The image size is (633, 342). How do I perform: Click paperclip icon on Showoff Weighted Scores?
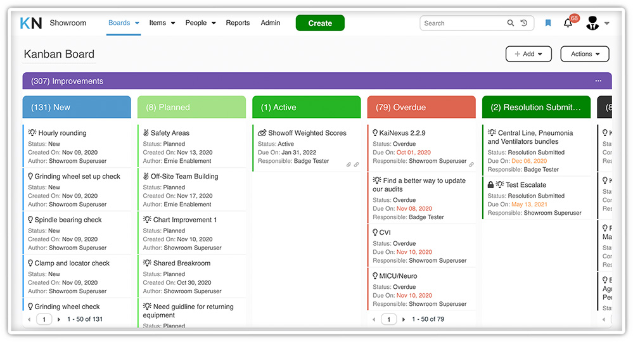click(x=348, y=165)
